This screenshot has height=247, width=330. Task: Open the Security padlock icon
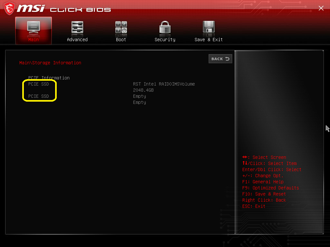click(165, 28)
